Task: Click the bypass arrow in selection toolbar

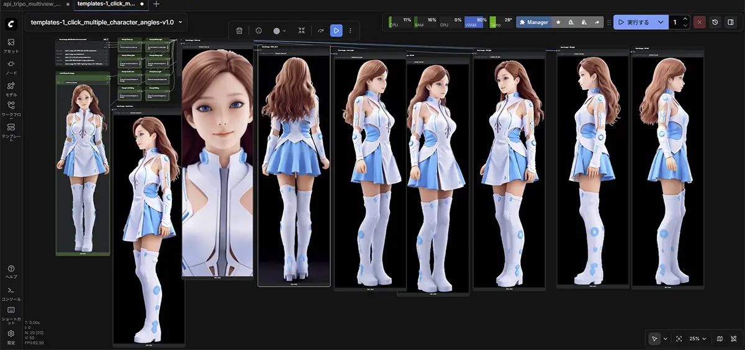Action: click(321, 30)
